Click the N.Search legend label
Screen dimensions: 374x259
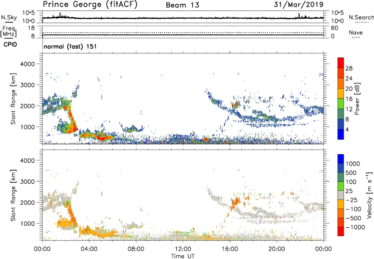pos(361,17)
